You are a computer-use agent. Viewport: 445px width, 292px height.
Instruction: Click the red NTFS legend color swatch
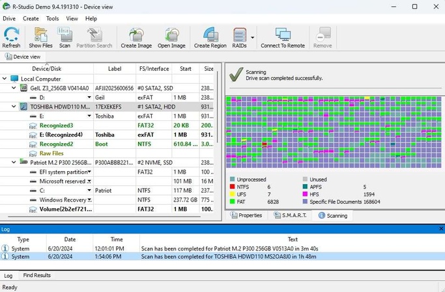(x=232, y=187)
